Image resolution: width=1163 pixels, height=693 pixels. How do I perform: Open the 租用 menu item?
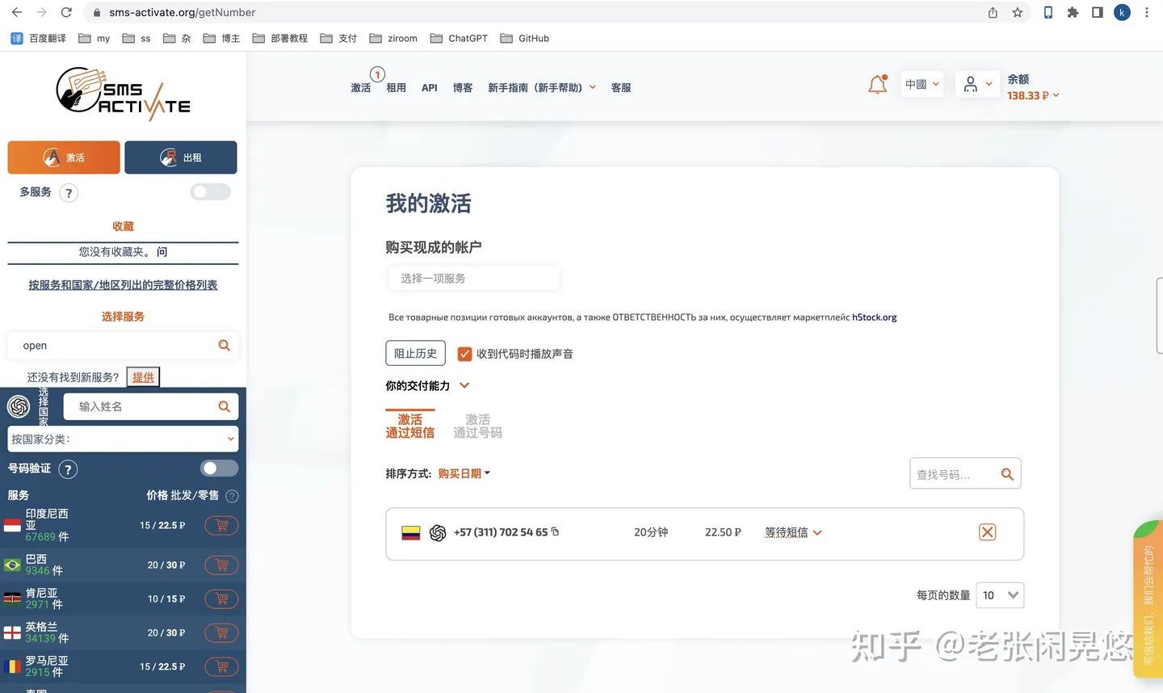pos(396,87)
